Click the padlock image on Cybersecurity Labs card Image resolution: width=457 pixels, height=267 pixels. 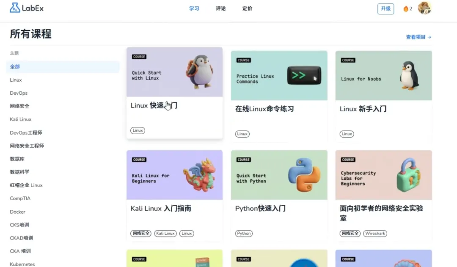409,175
